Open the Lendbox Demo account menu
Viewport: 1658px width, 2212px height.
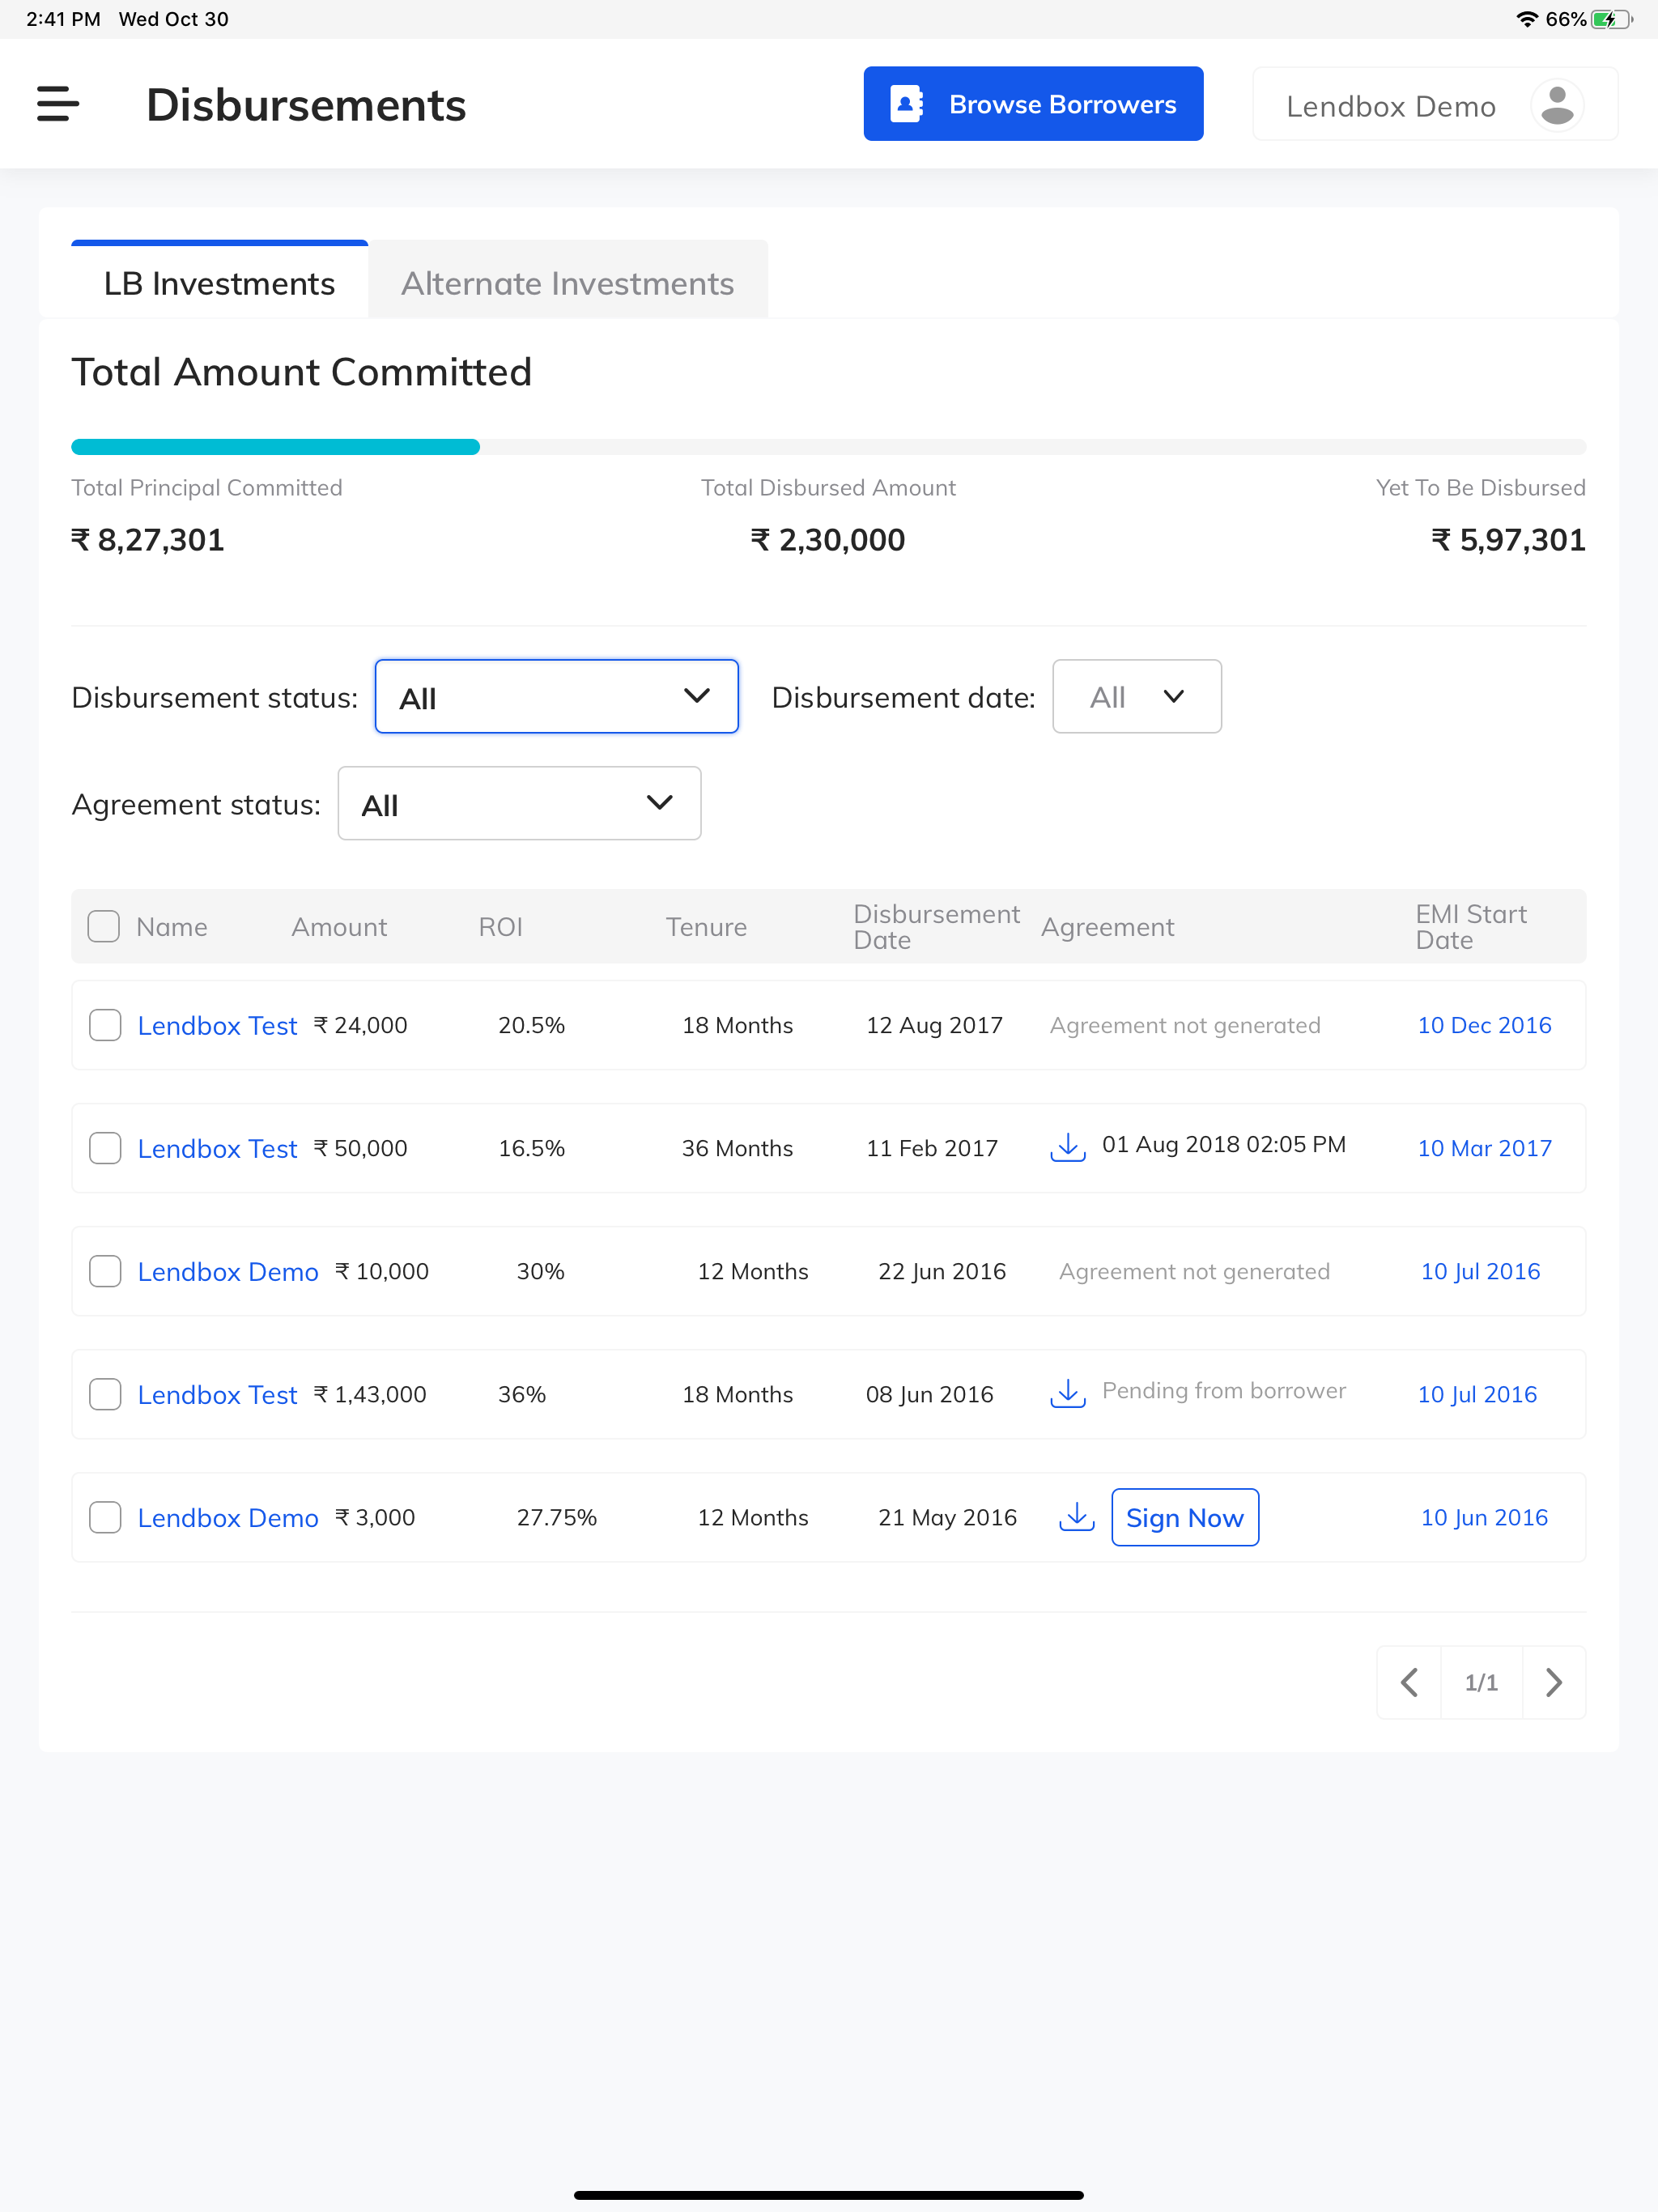1435,105
